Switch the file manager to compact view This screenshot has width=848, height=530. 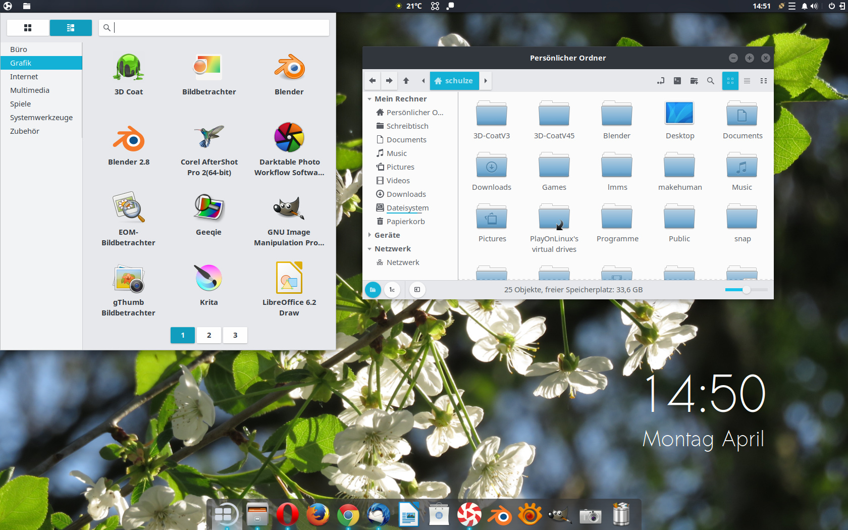(x=764, y=81)
